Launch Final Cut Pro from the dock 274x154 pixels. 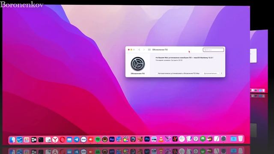pos(126,139)
